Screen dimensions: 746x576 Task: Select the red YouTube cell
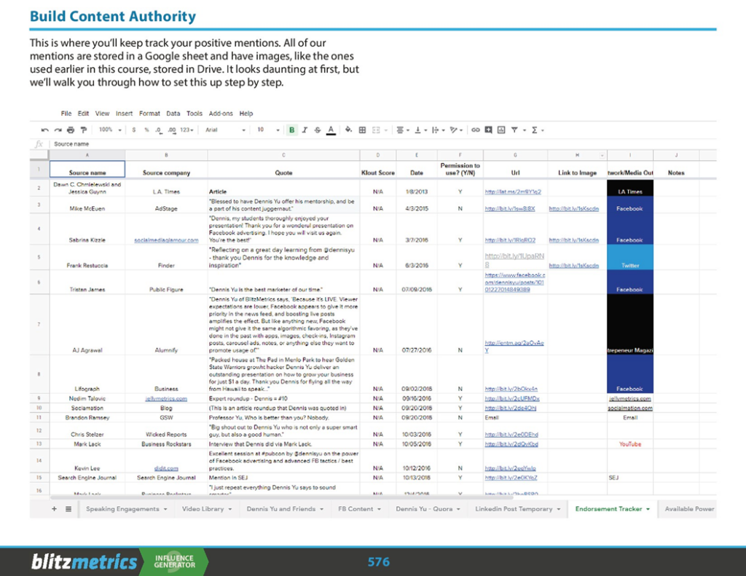click(x=630, y=444)
